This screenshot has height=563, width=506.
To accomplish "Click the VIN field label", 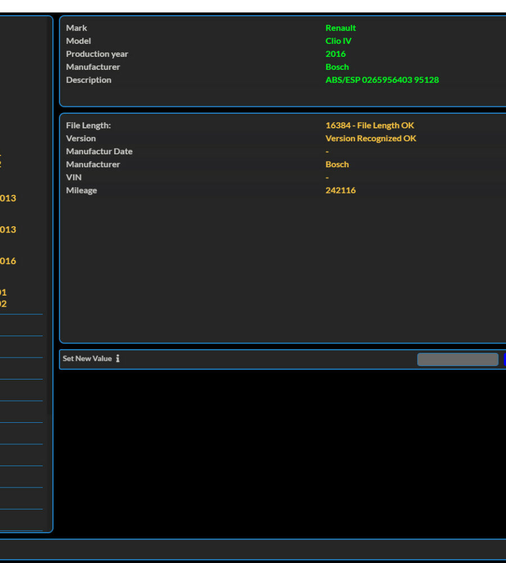I will (x=74, y=177).
